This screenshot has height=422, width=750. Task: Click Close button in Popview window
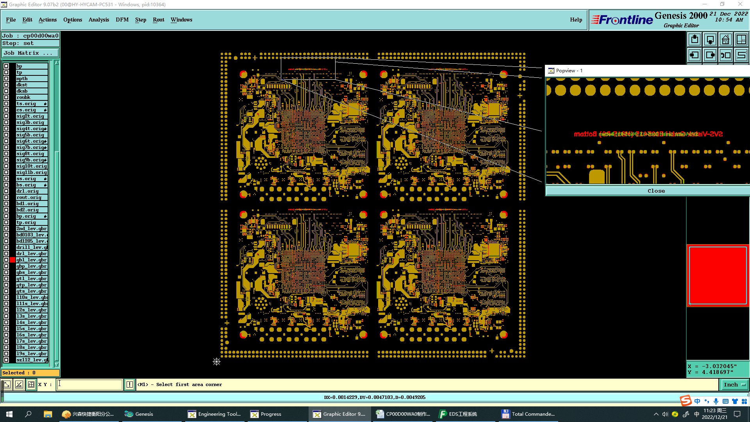coord(656,191)
